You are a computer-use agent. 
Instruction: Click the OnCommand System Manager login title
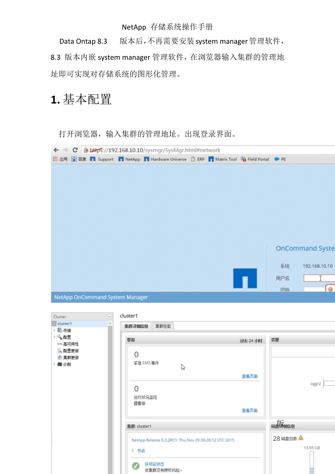[305, 248]
